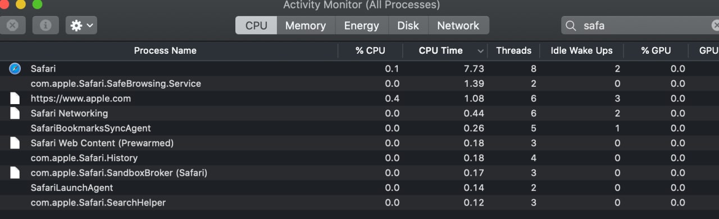Image resolution: width=719 pixels, height=219 pixels.
Task: Sort by the Threads column header
Action: coord(513,50)
